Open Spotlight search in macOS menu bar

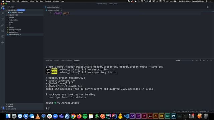207,1
